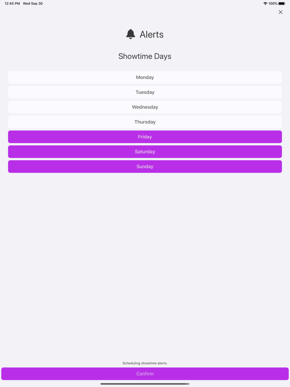This screenshot has height=387, width=290.
Task: Click the Wi-Fi status icon
Action: click(265, 3)
